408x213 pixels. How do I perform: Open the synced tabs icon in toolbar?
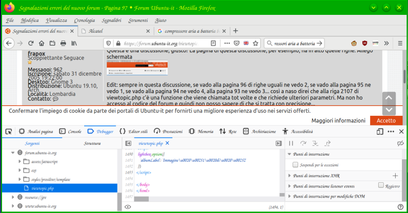tap(52, 44)
